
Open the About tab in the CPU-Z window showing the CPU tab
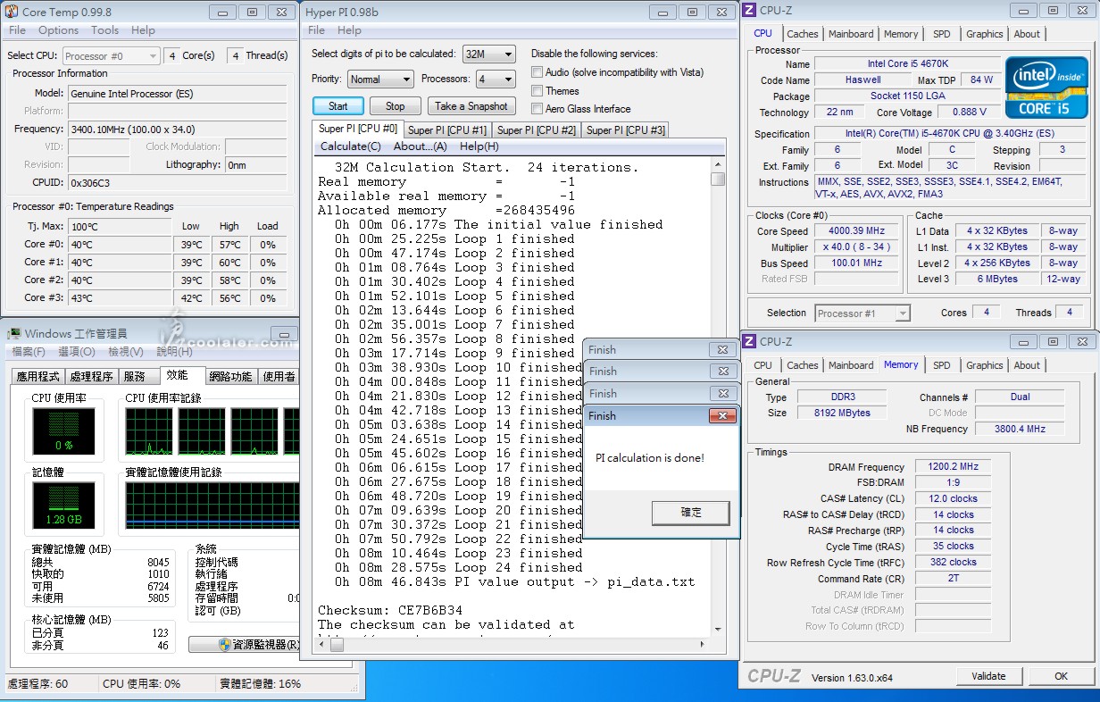pyautogui.click(x=1027, y=34)
